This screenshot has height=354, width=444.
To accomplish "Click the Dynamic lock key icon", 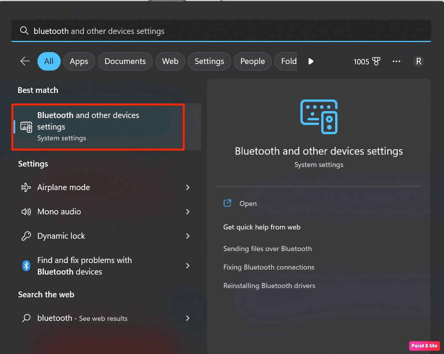I will click(x=26, y=236).
